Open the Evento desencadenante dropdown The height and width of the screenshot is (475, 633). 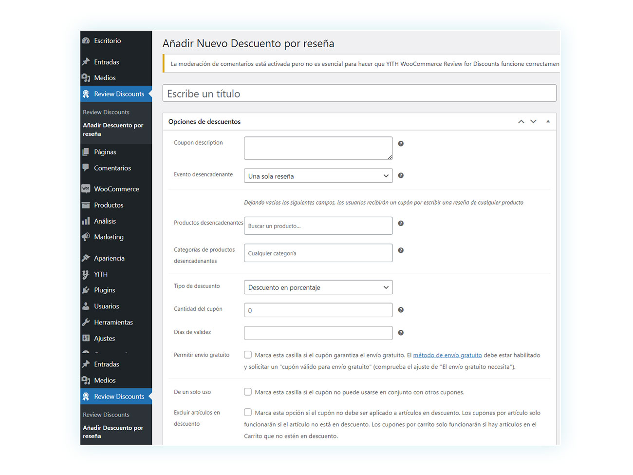click(x=318, y=176)
